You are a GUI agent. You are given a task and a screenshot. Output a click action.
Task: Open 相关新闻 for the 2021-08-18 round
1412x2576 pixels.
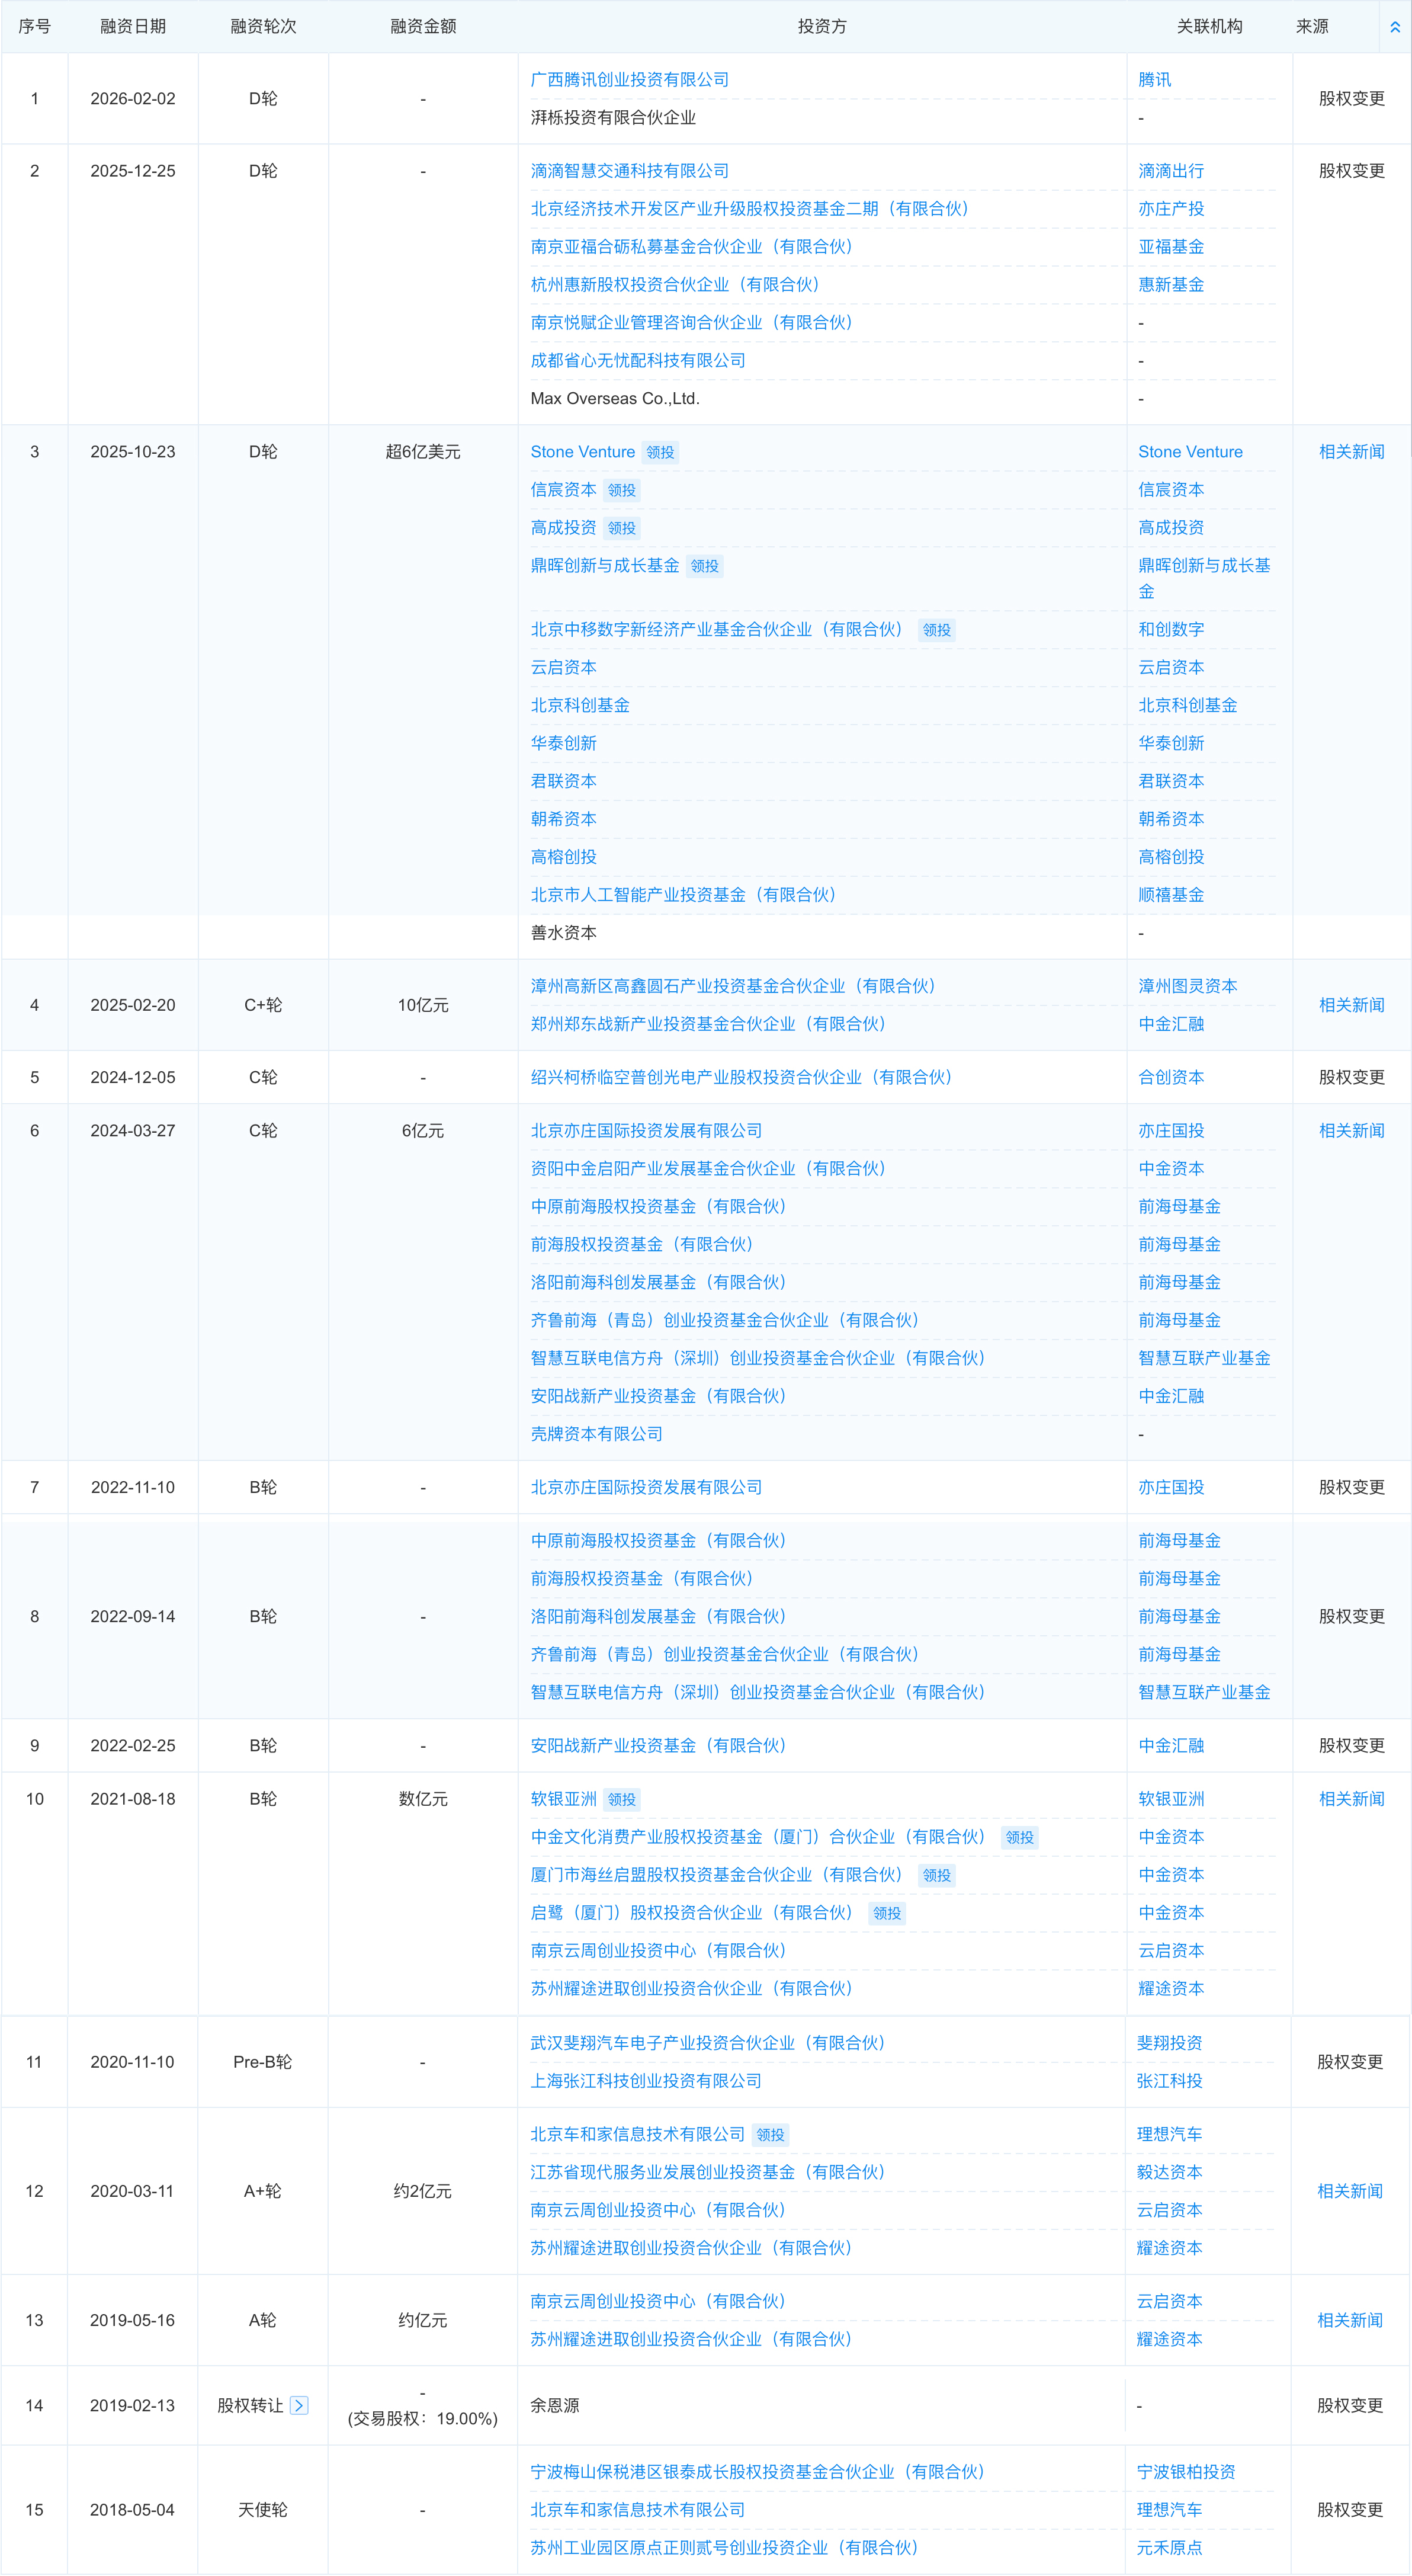tap(1351, 1799)
